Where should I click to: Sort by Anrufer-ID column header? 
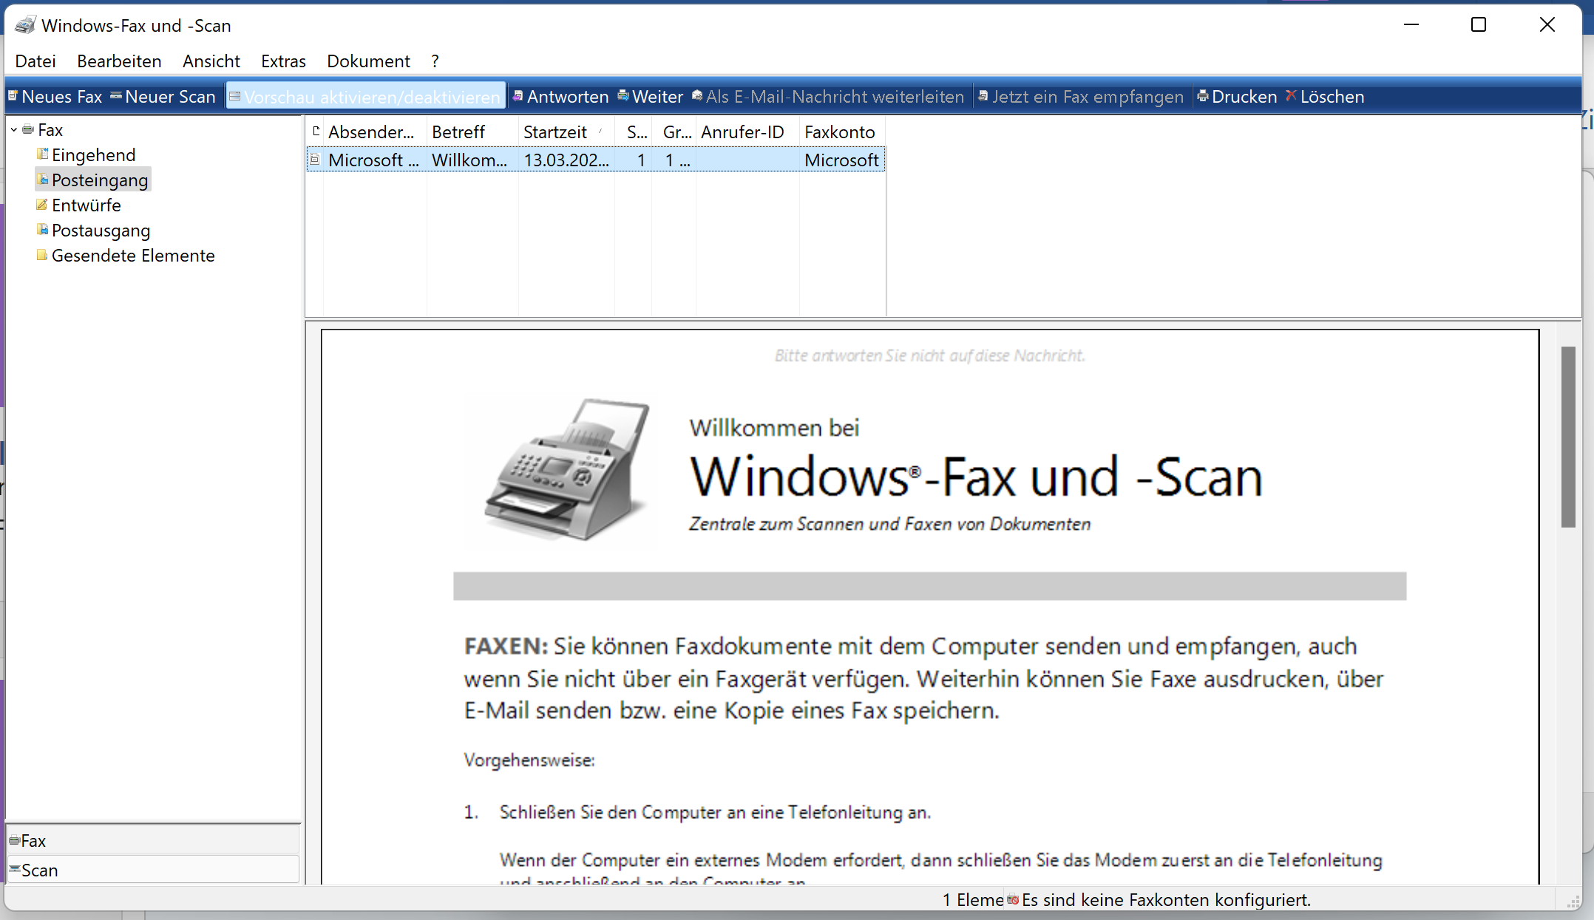click(x=747, y=132)
